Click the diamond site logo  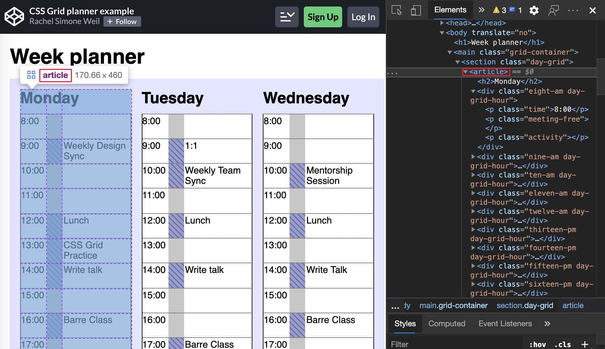[14, 16]
